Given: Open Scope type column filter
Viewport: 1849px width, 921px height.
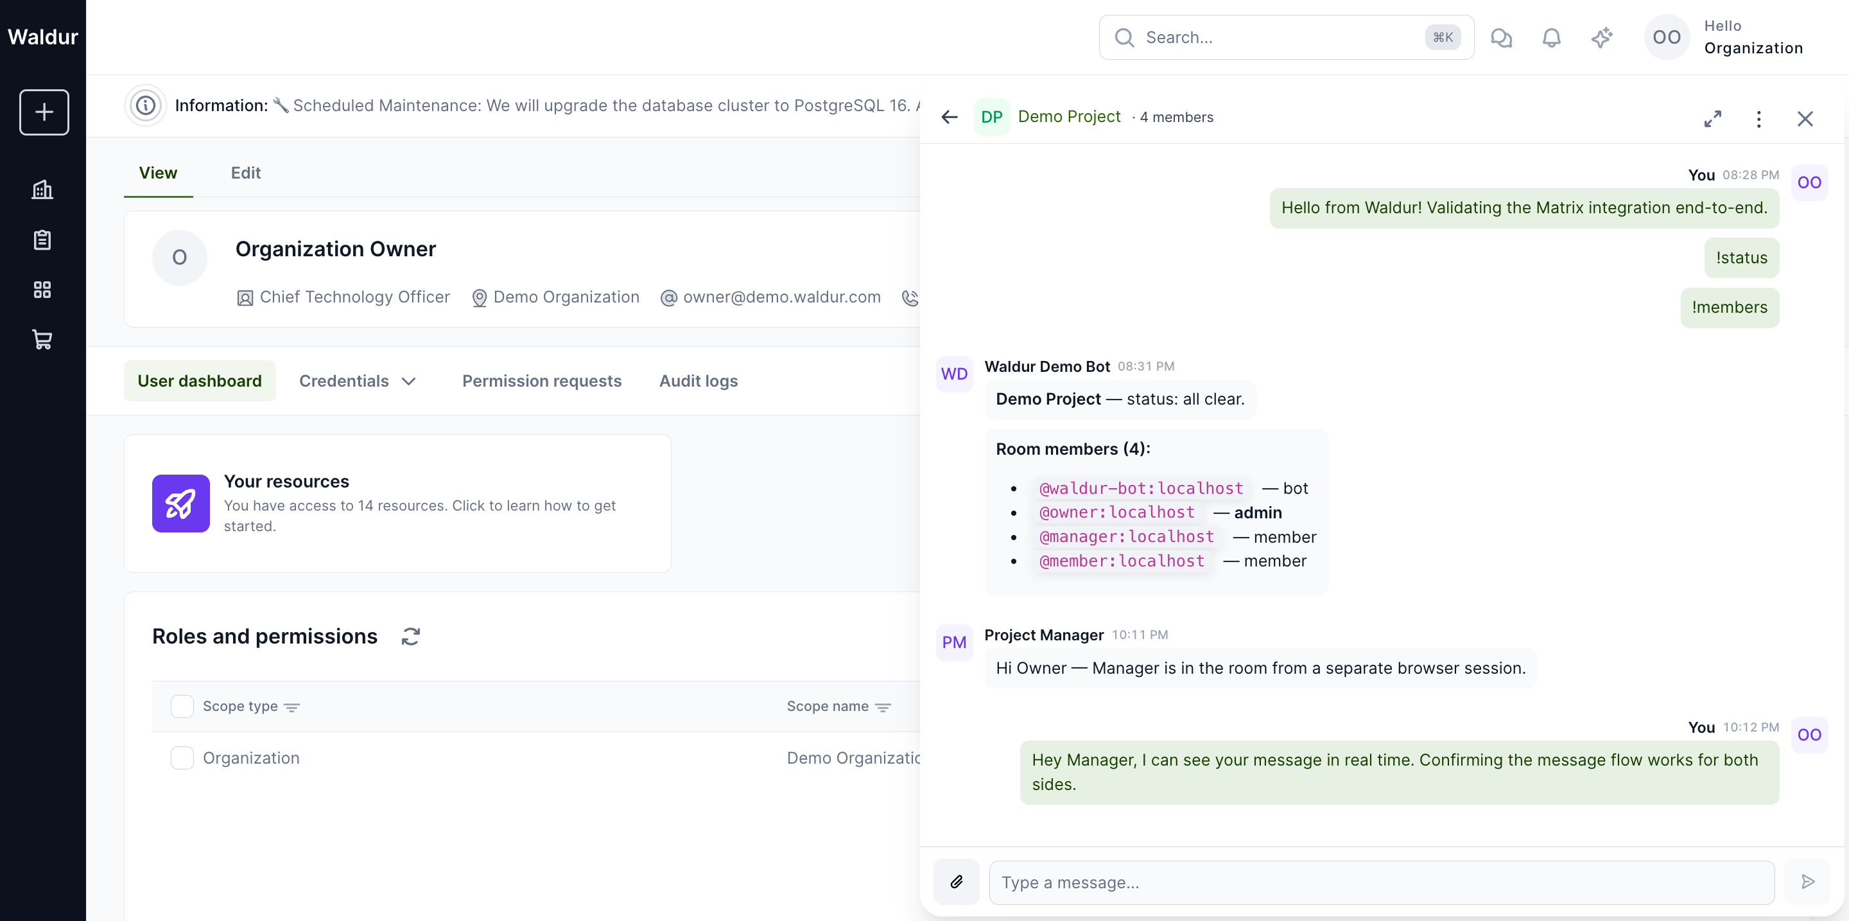Looking at the screenshot, I should tap(291, 708).
